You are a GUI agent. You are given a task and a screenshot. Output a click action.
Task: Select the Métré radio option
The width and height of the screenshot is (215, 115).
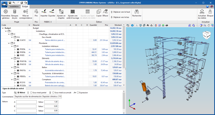19,92
